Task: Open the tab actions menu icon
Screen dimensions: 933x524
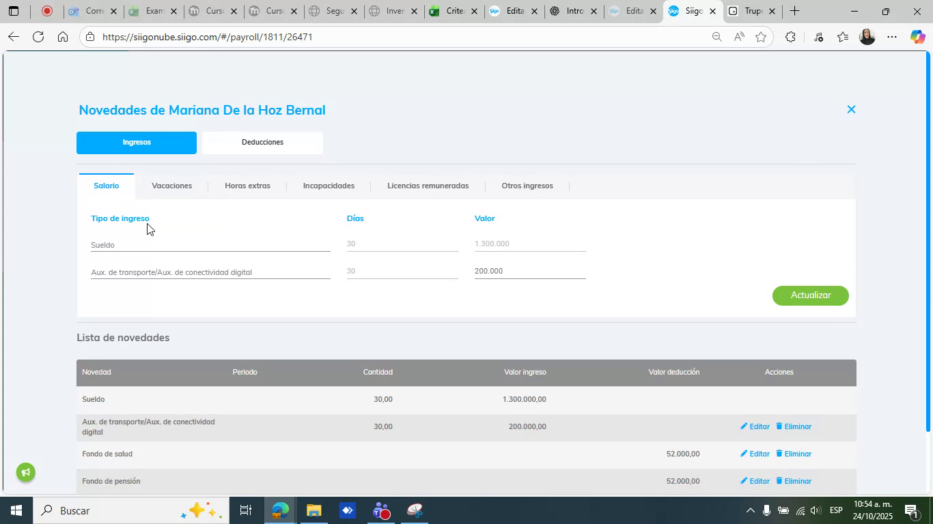Action: pos(13,11)
